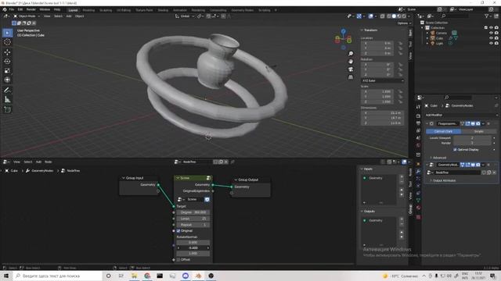Open the Add Modifier dropdown
This screenshot has height=281, width=501.
[461, 115]
